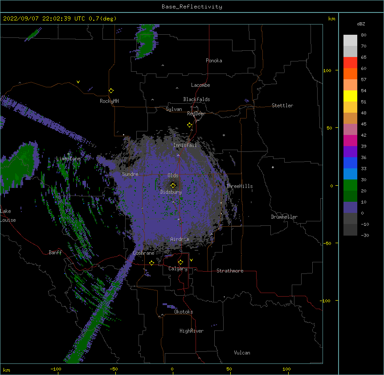384x375 pixels.
Task: Click the Ponoka city label
Action: coord(214,61)
